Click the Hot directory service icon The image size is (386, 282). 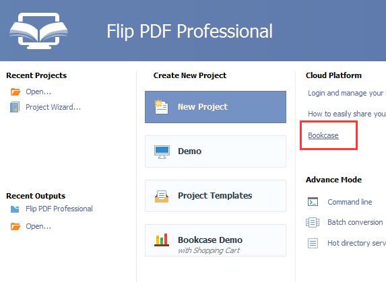click(313, 243)
